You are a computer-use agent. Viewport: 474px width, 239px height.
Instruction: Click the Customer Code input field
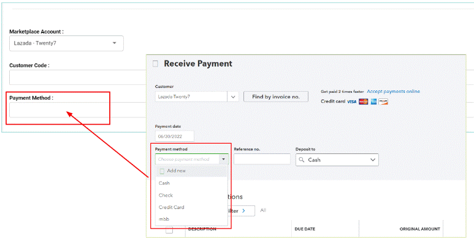(x=77, y=78)
